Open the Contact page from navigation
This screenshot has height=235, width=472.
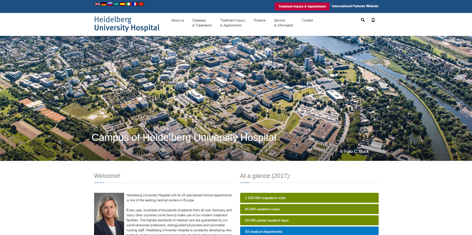pos(307,20)
